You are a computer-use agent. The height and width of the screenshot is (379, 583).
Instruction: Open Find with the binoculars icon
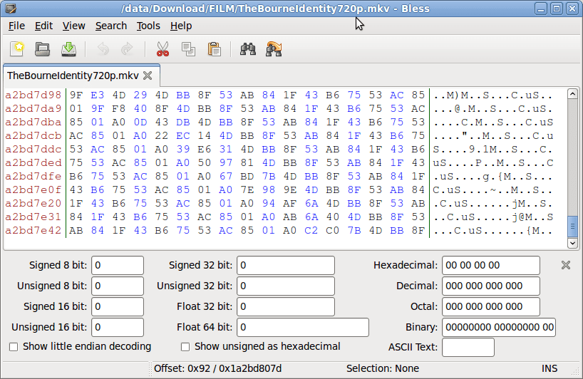248,49
